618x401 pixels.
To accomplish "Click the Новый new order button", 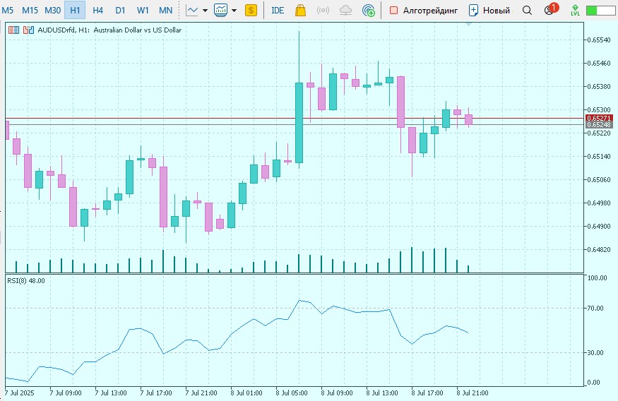I will pyautogui.click(x=489, y=11).
